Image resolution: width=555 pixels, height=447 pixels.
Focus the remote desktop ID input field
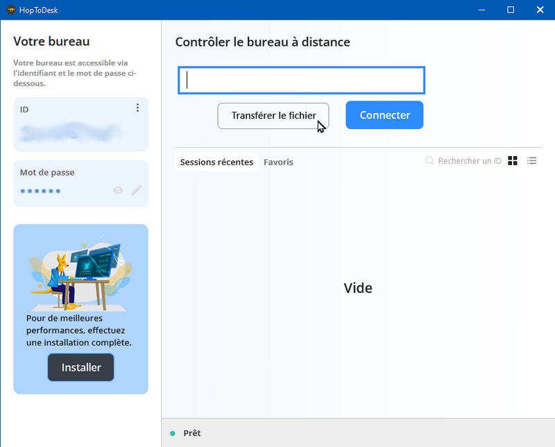click(301, 81)
